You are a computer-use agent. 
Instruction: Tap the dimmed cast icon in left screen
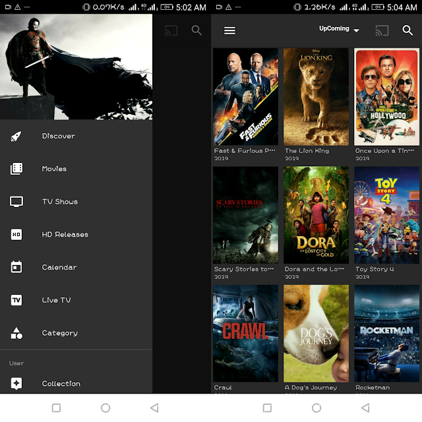(x=171, y=30)
